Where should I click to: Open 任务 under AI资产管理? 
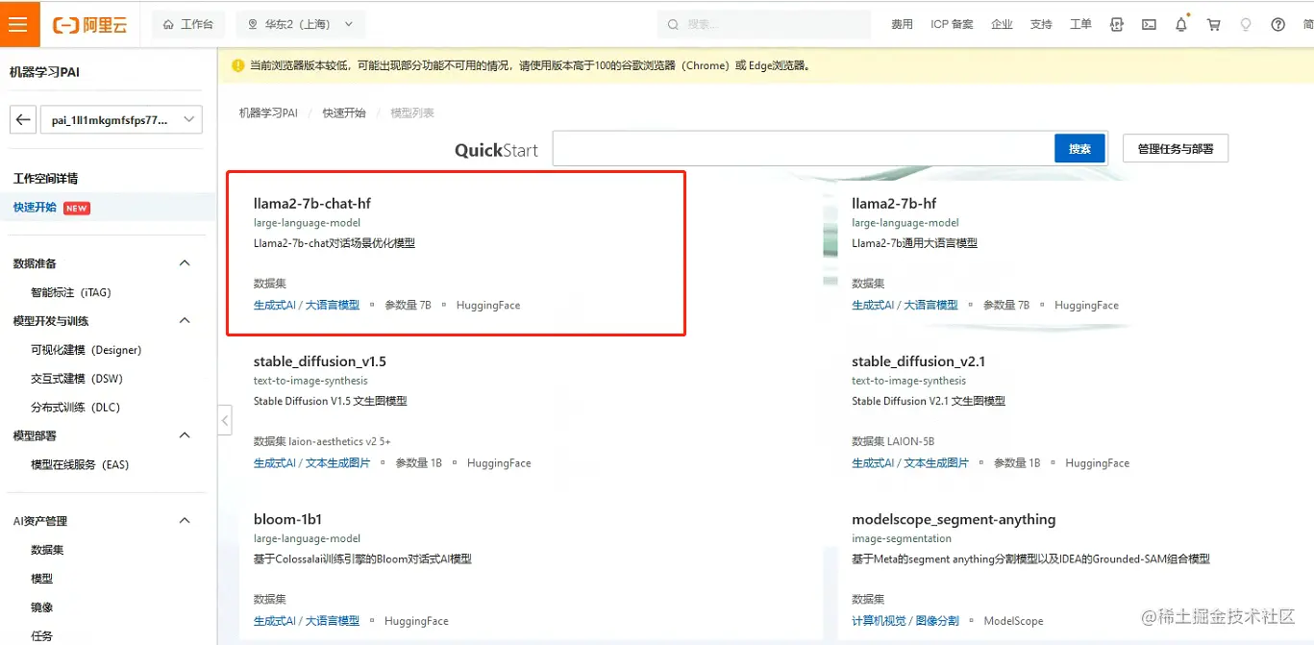pyautogui.click(x=41, y=635)
